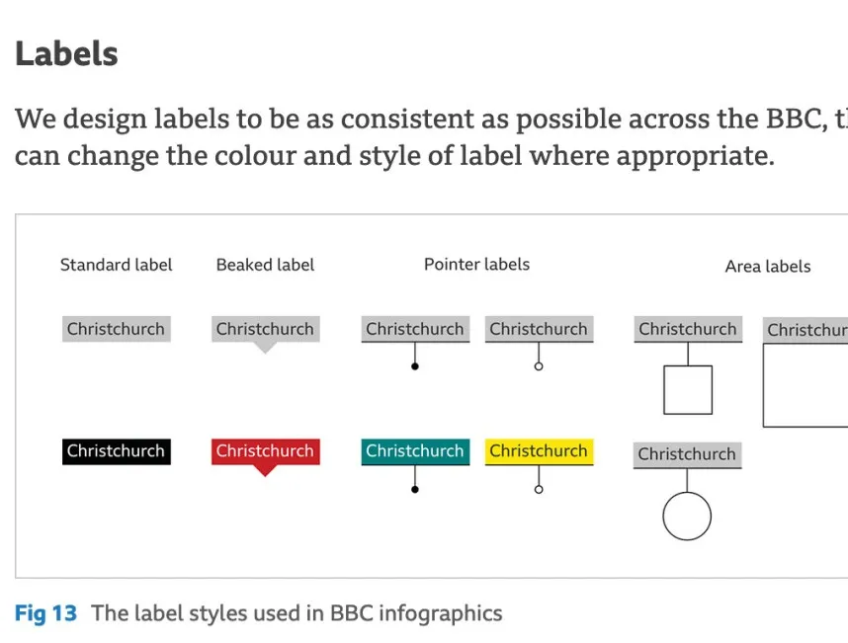
Task: Click the red beaked Christchurch label
Action: coord(266,451)
